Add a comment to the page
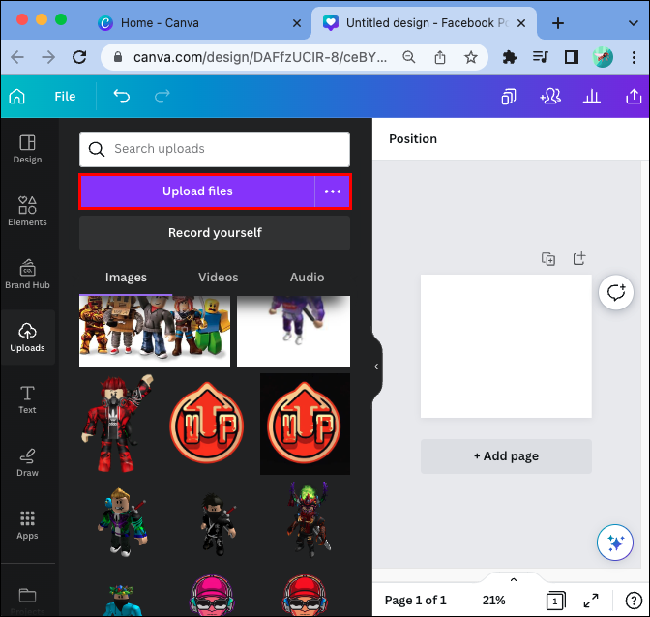The image size is (650, 617). click(x=615, y=292)
